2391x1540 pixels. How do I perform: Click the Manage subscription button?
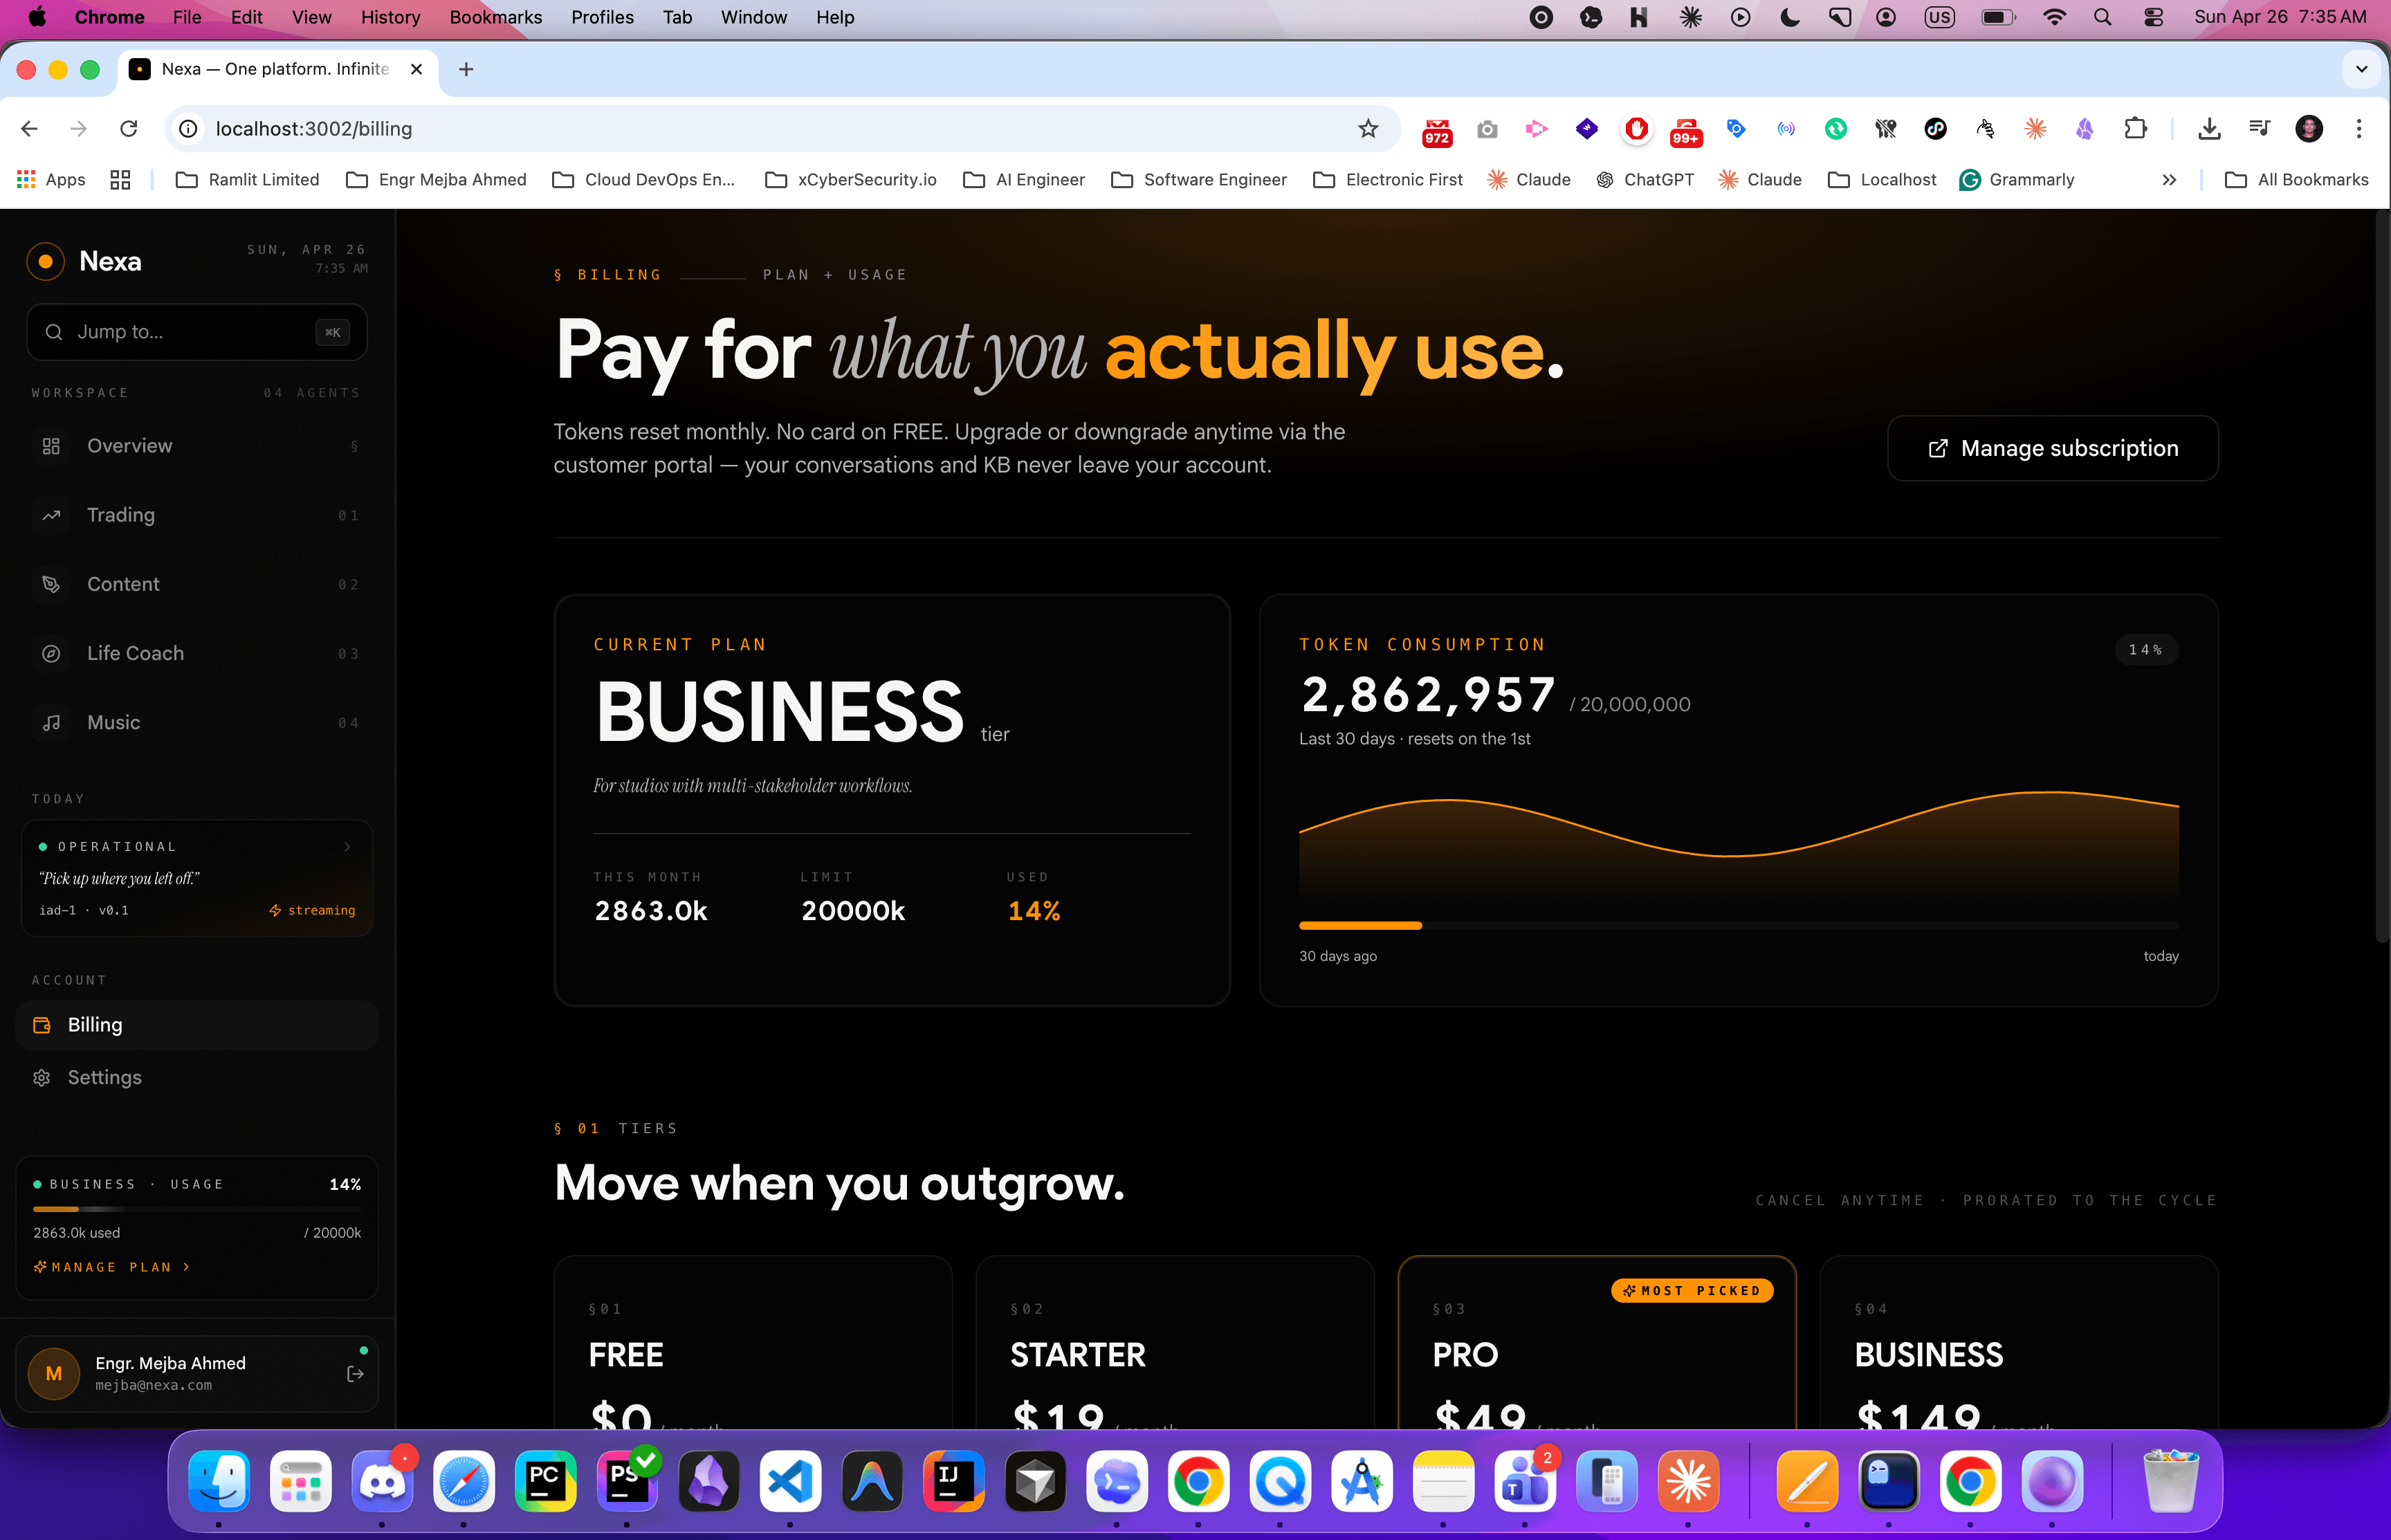tap(2052, 448)
